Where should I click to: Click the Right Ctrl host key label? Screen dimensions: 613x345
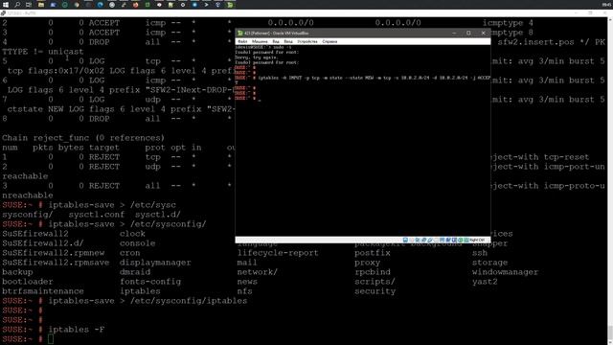(477, 240)
